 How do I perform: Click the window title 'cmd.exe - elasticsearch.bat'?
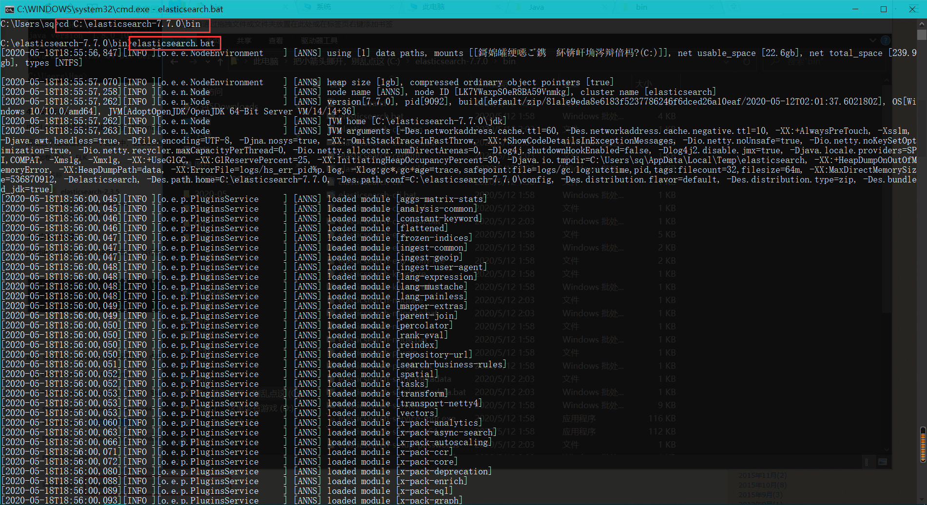tap(120, 9)
